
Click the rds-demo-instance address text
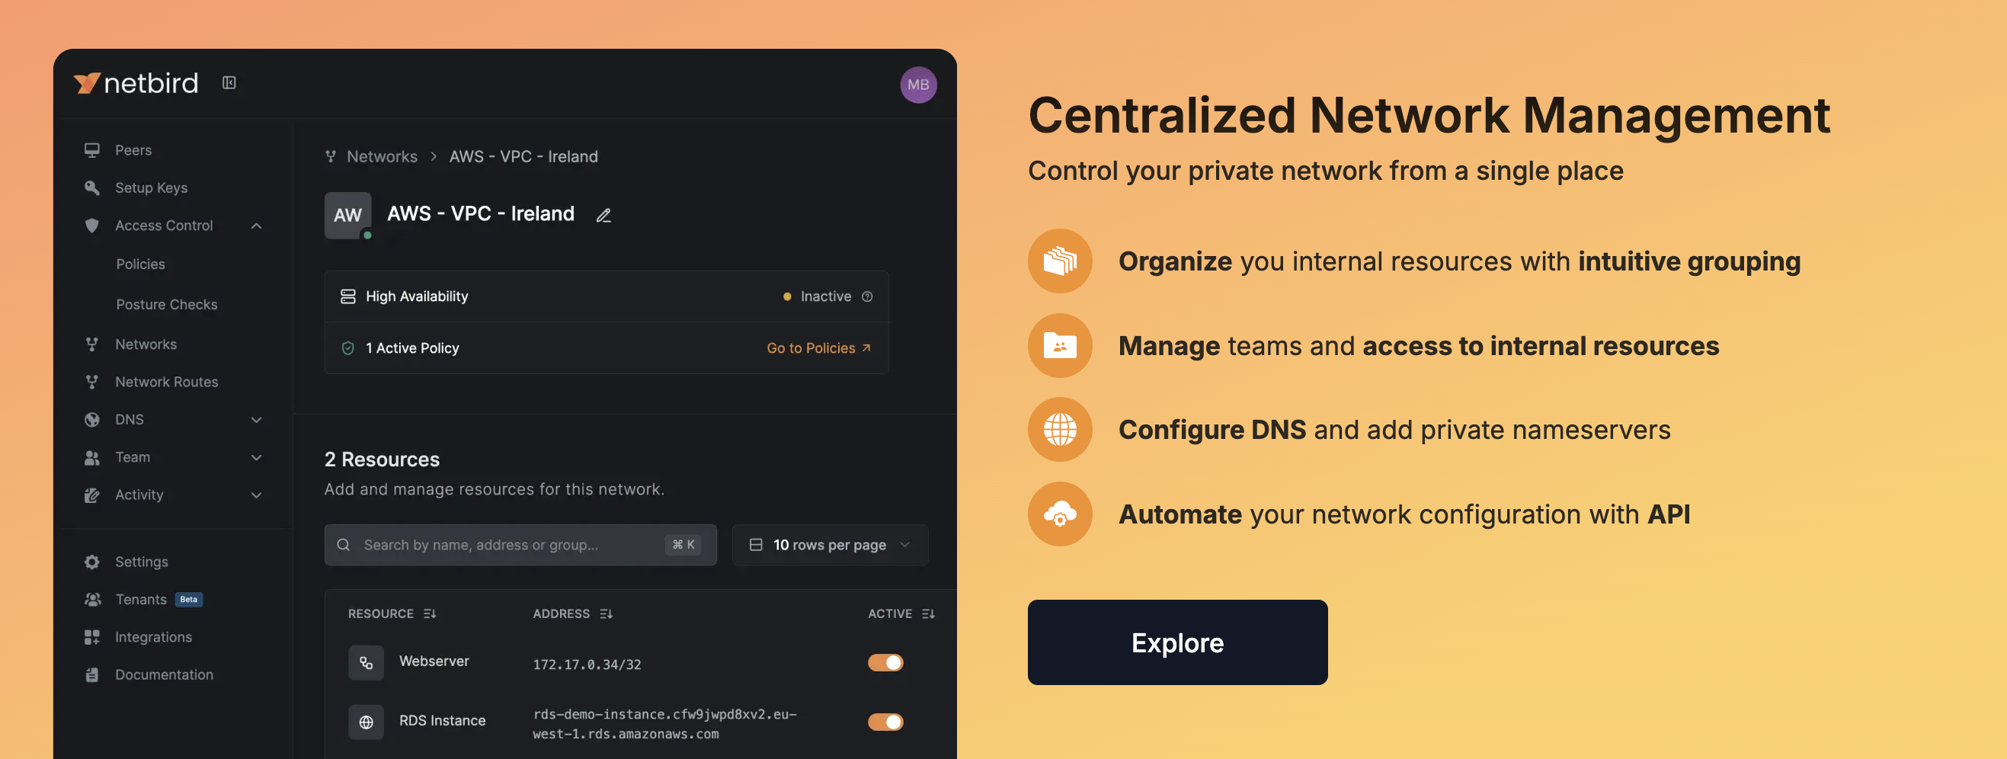click(664, 724)
